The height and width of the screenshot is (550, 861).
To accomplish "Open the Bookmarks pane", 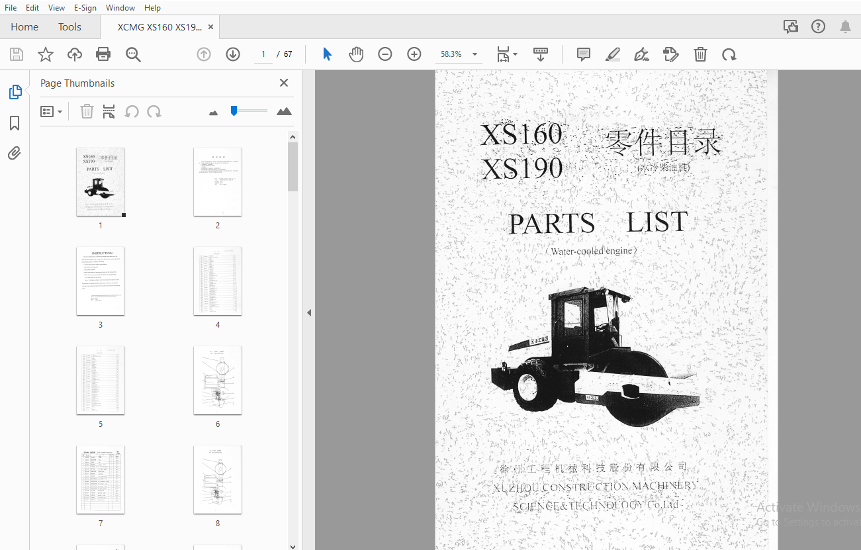I will click(x=15, y=123).
